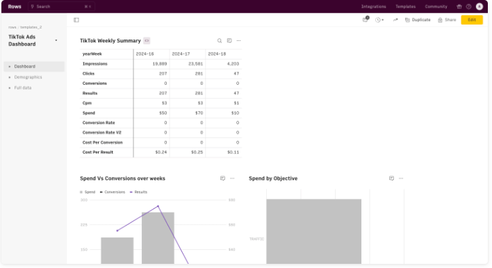Open the trend chart icon in toolbar
The image size is (492, 268).
click(x=395, y=19)
